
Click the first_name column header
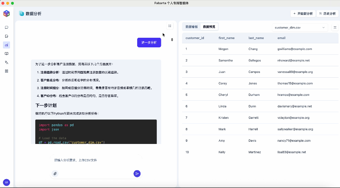[227, 38]
